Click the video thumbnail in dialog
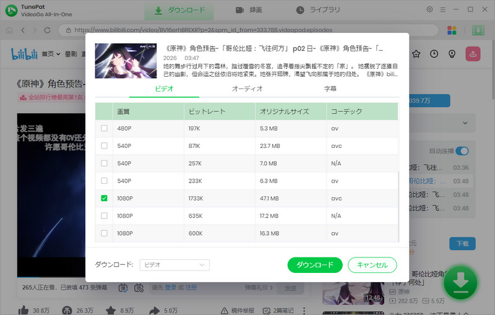Viewport: 495px width, 315px height. tap(126, 61)
